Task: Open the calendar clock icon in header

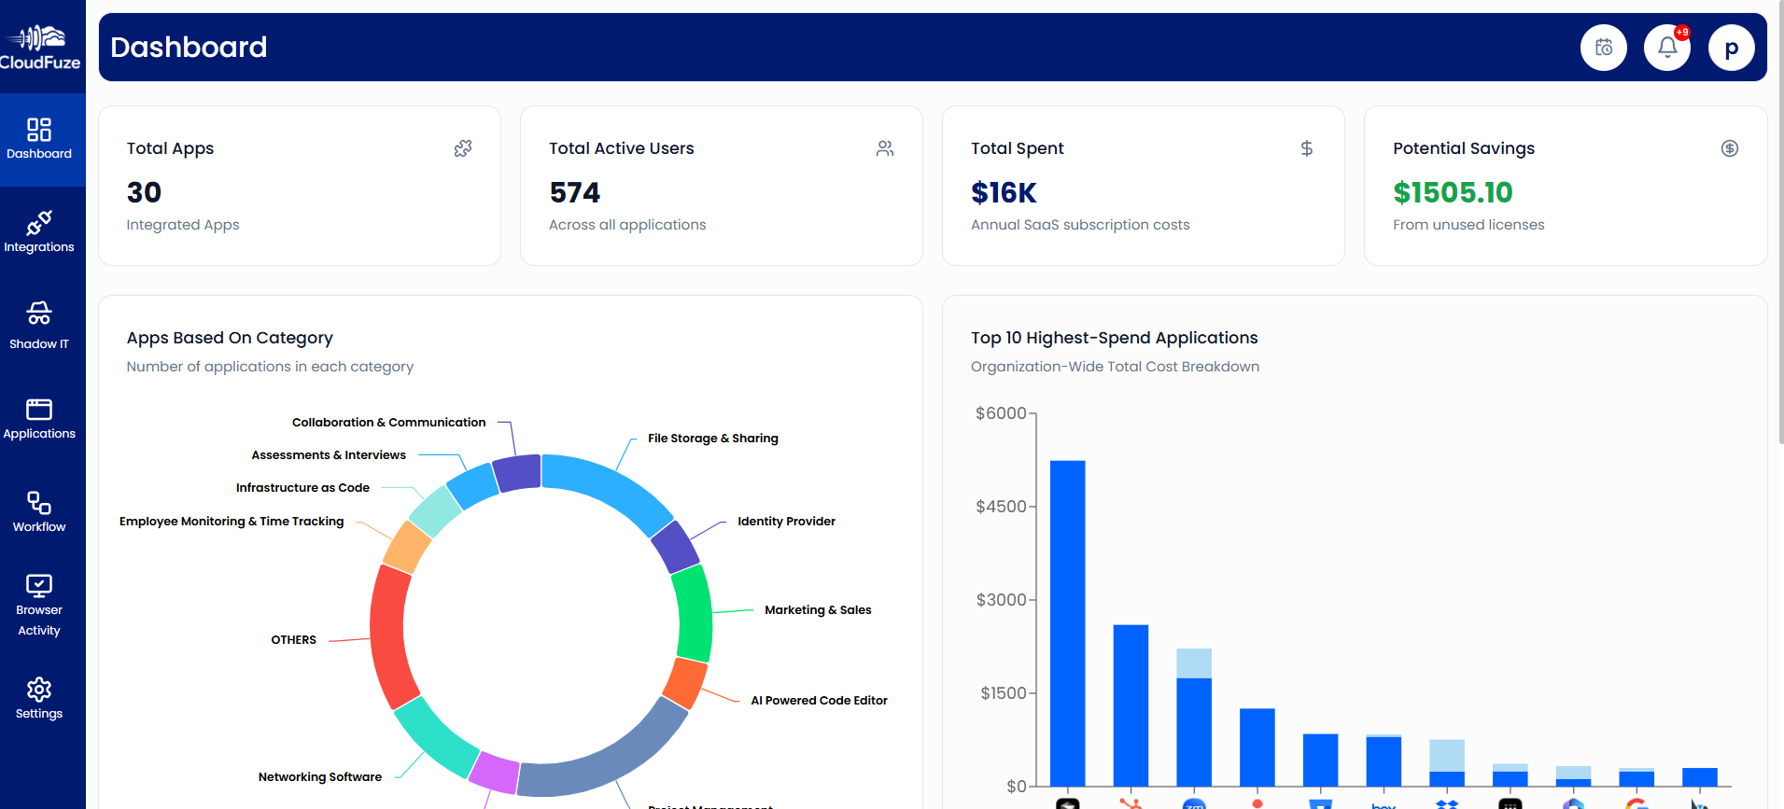Action: (1604, 48)
